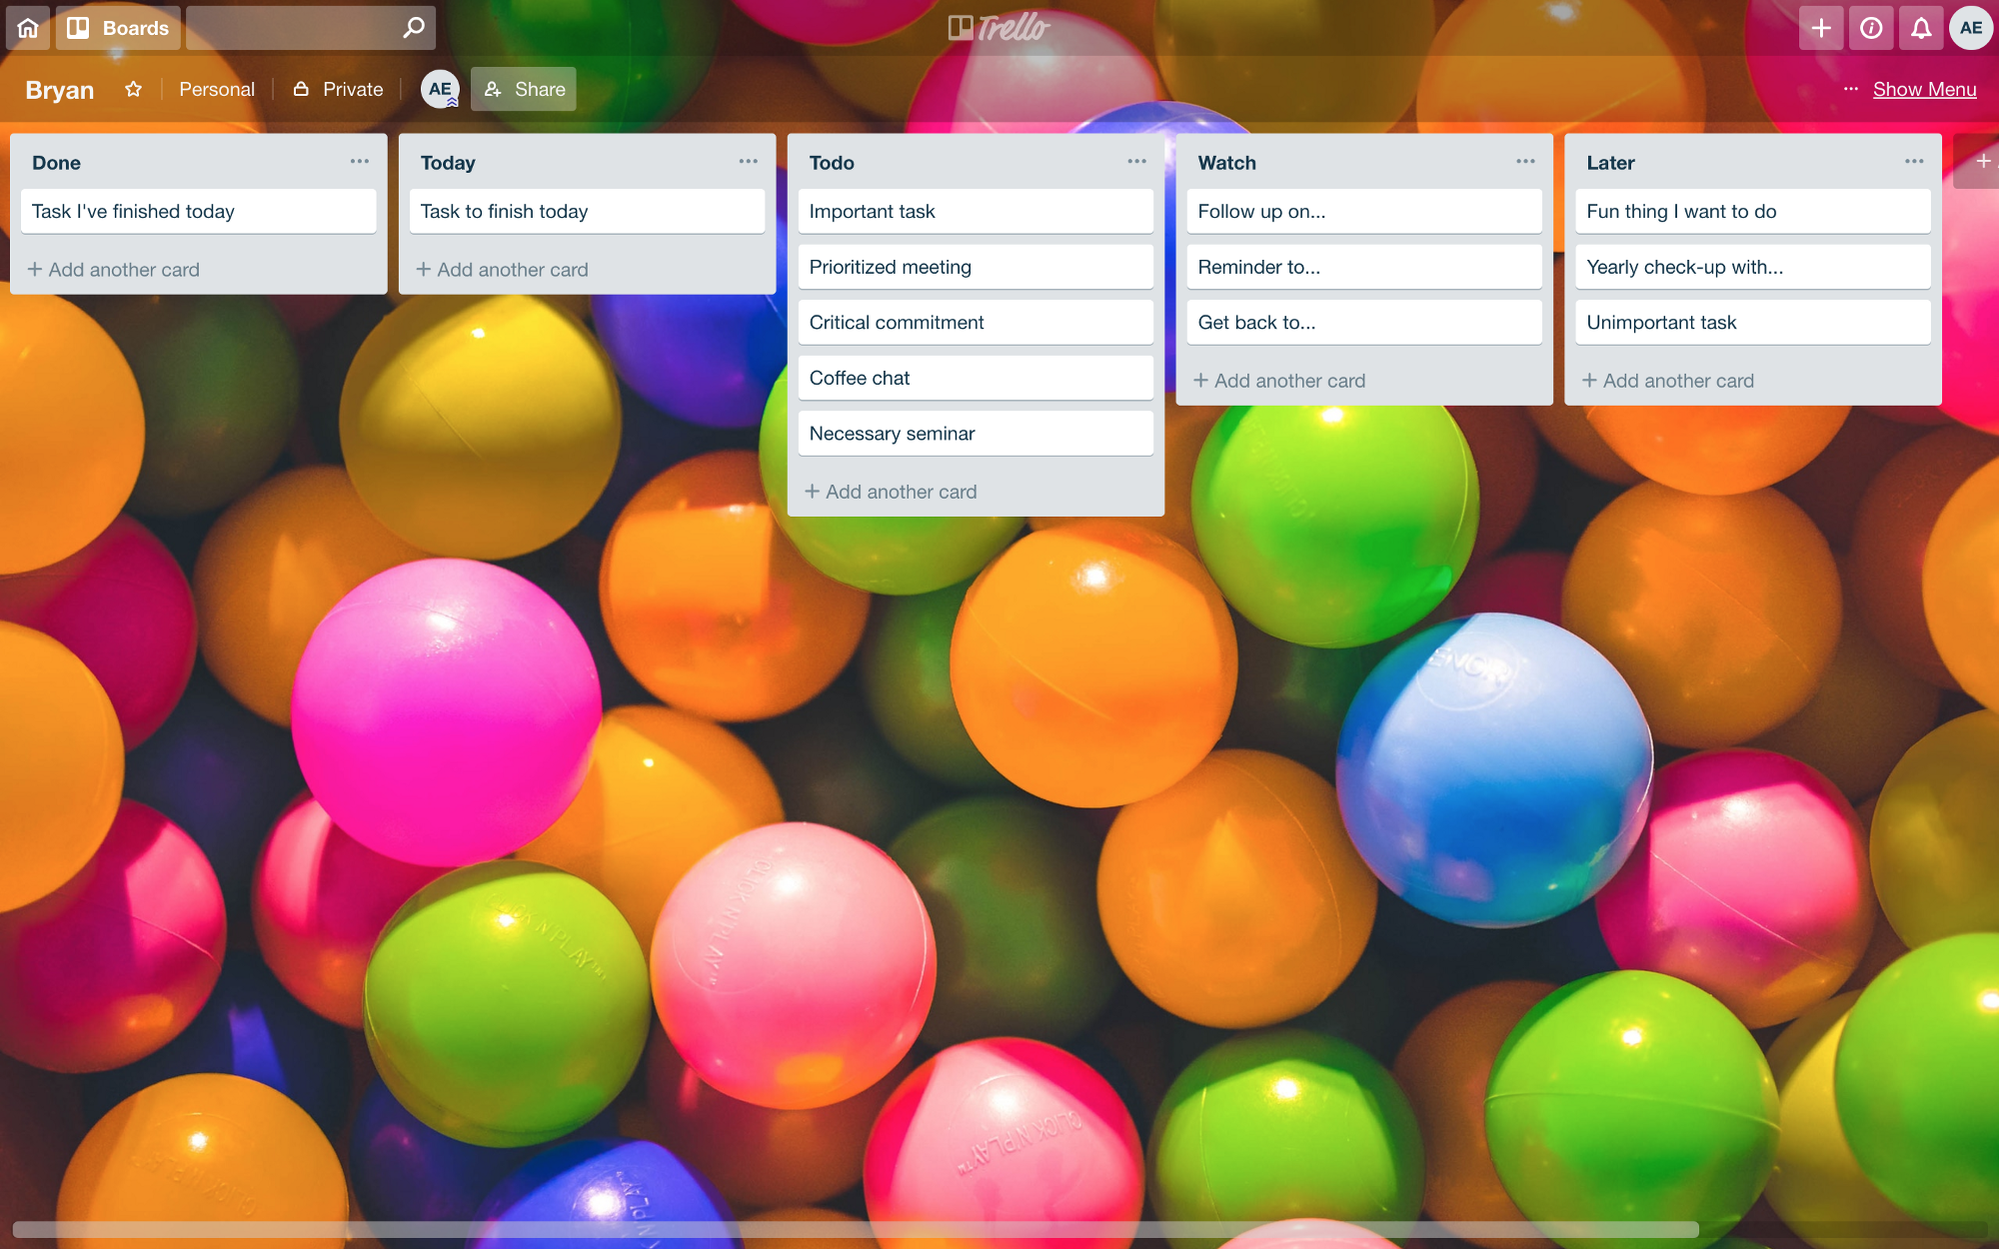Expand the Watch list options menu
Viewport: 1999px width, 1249px height.
1525,161
